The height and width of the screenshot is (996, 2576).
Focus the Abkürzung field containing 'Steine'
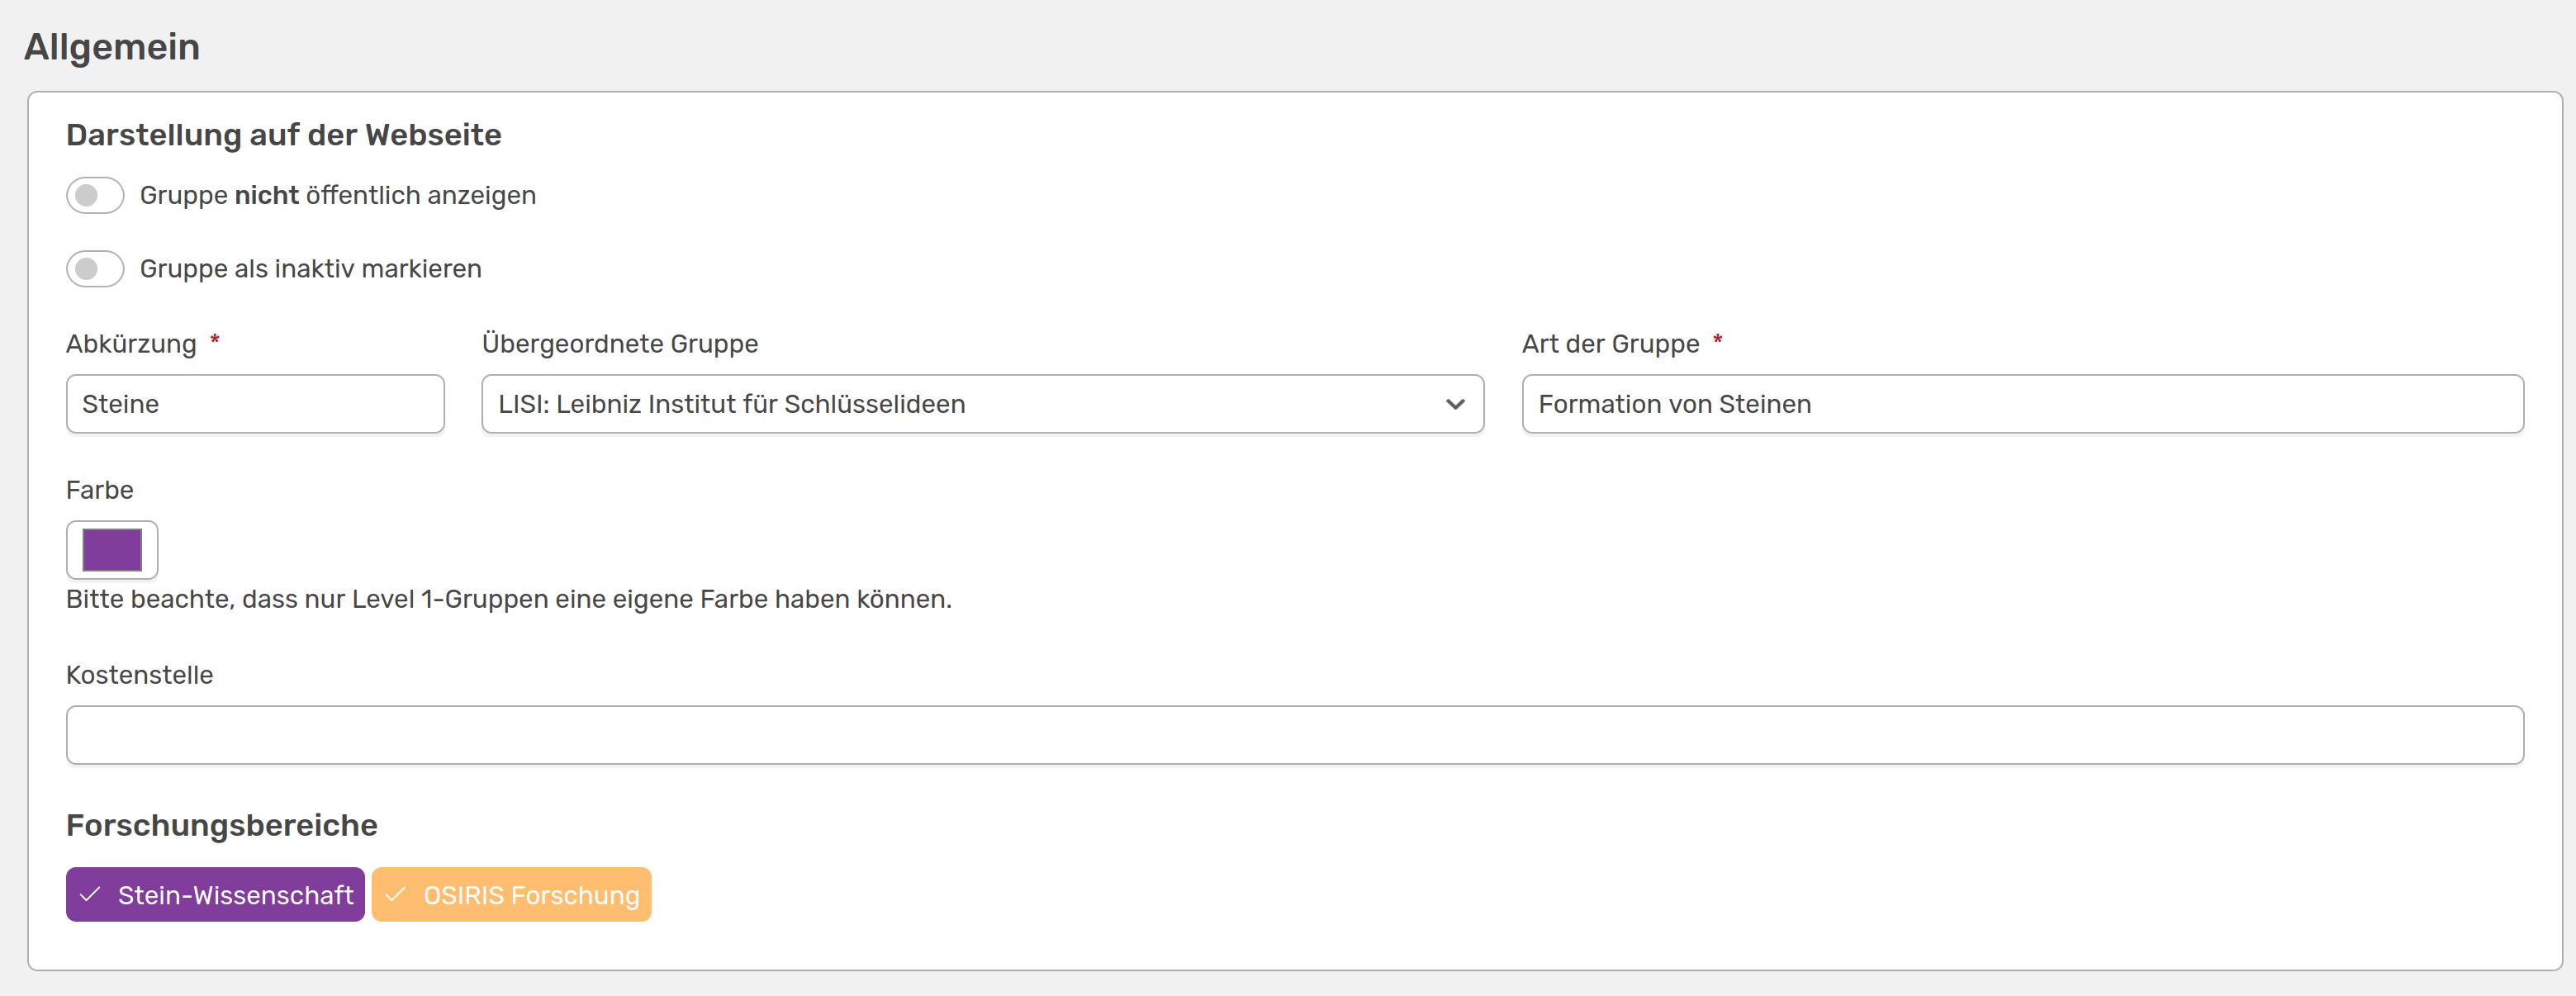pos(255,404)
